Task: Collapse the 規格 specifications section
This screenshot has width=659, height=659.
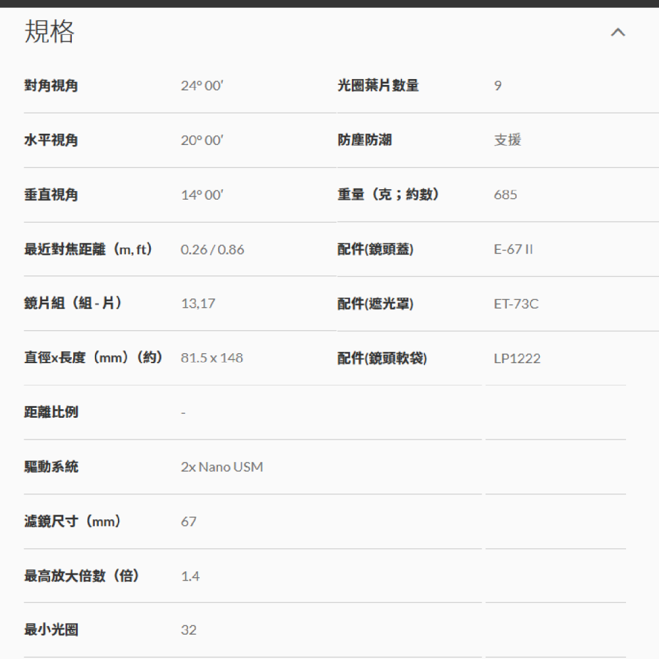Action: point(617,32)
